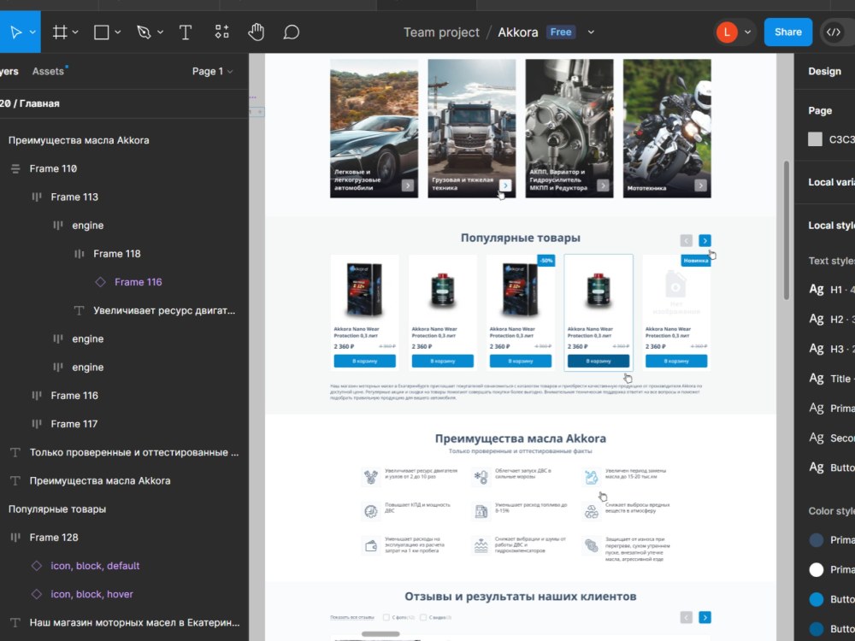
Task: Click arrow on Легковые и легкогрузовые card
Action: coord(408,185)
